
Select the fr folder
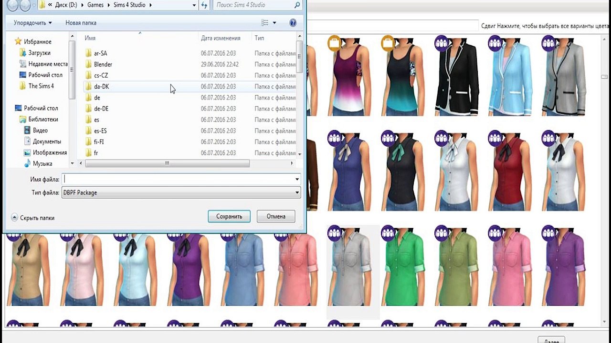pyautogui.click(x=96, y=153)
